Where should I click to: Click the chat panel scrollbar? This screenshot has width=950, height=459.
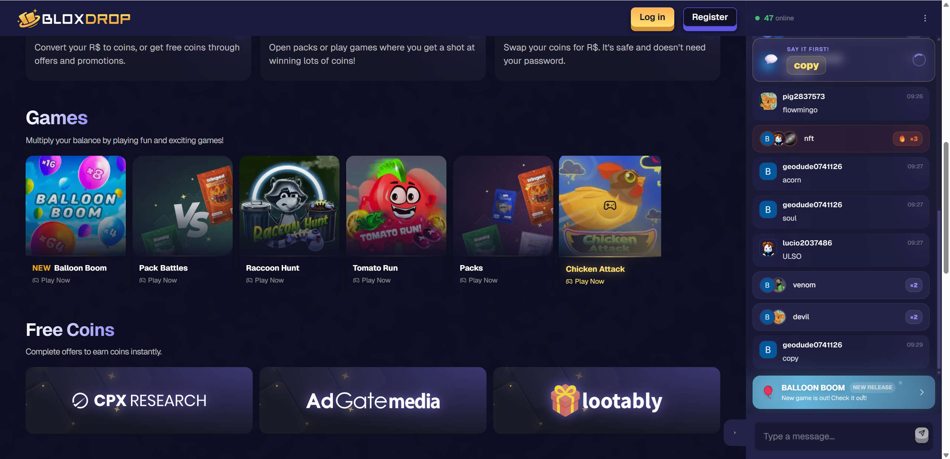click(946, 208)
